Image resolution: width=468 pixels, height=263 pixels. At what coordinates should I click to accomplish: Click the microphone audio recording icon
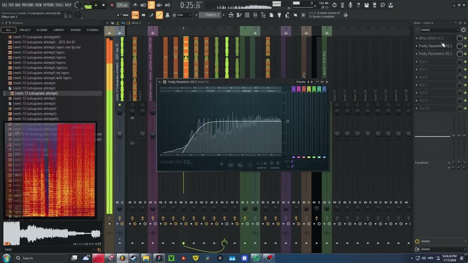click(x=351, y=5)
